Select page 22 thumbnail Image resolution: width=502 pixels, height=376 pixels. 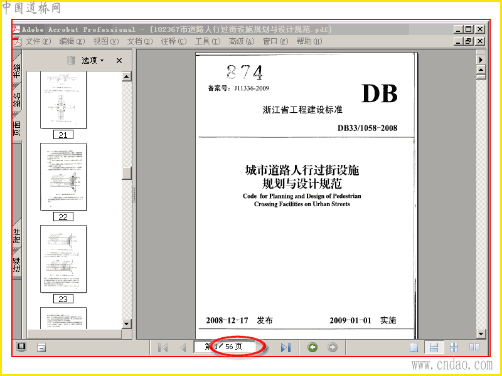point(63,177)
